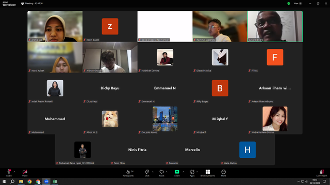330x185 pixels.
Task: Click Diasty Prastica's profile picture
Action: pyautogui.click(x=220, y=57)
